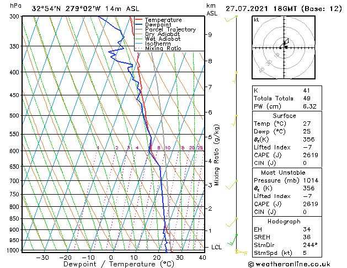Click the green wind barb marker near 900 hPa
The width and height of the screenshot is (347, 268).
(x=236, y=235)
